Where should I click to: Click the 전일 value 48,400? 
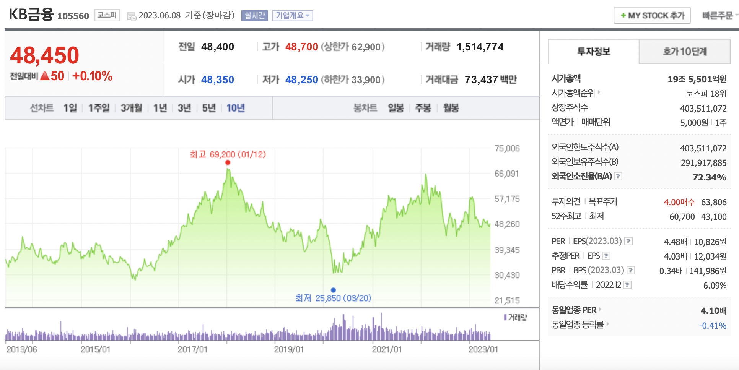pyautogui.click(x=218, y=47)
